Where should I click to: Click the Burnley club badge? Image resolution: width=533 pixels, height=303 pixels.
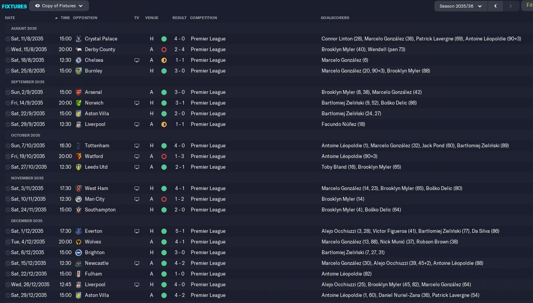point(79,71)
